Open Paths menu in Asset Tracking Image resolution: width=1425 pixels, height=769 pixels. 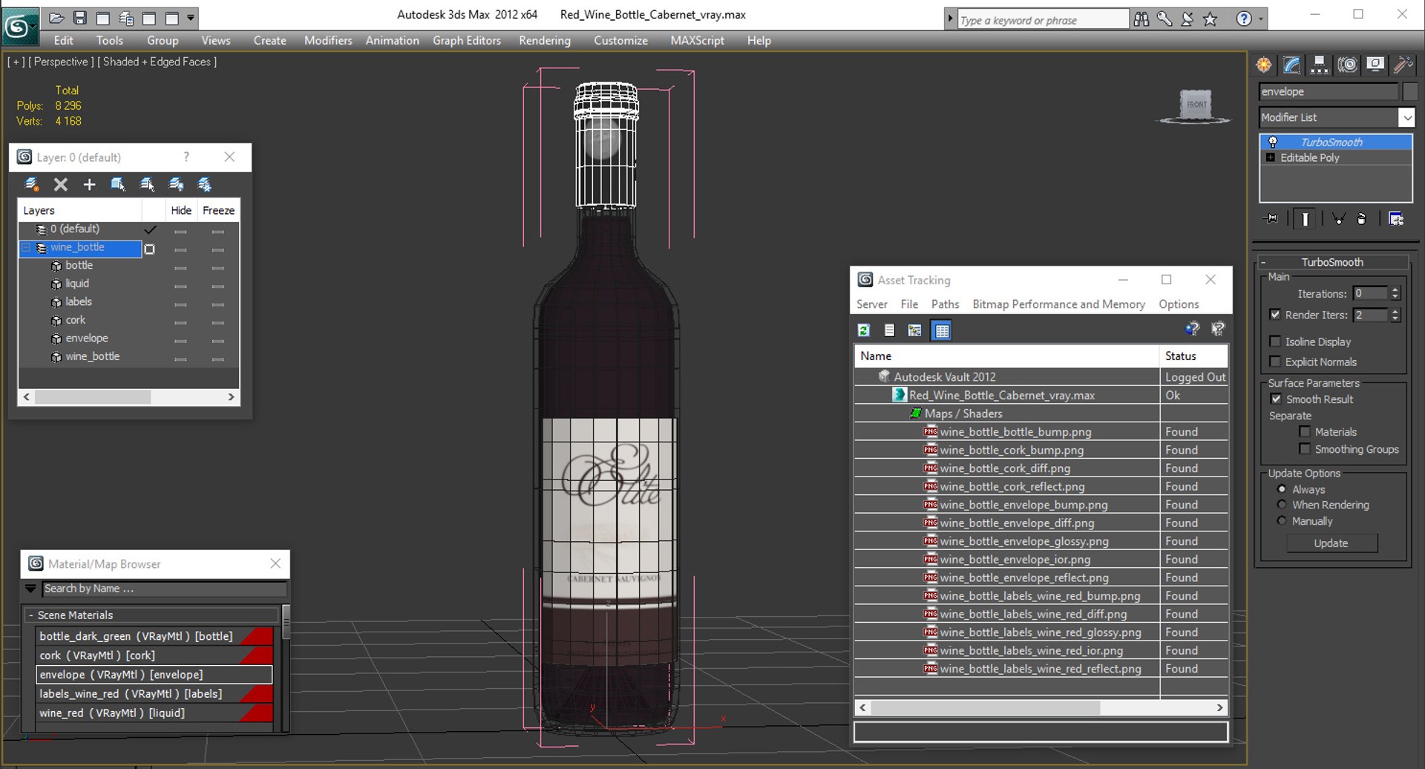click(x=945, y=304)
